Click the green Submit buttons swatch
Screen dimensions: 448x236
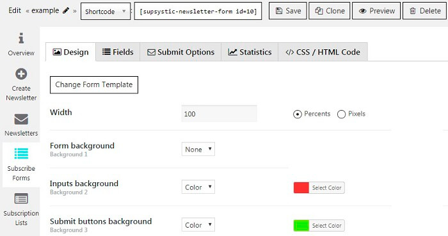[x=301, y=225]
